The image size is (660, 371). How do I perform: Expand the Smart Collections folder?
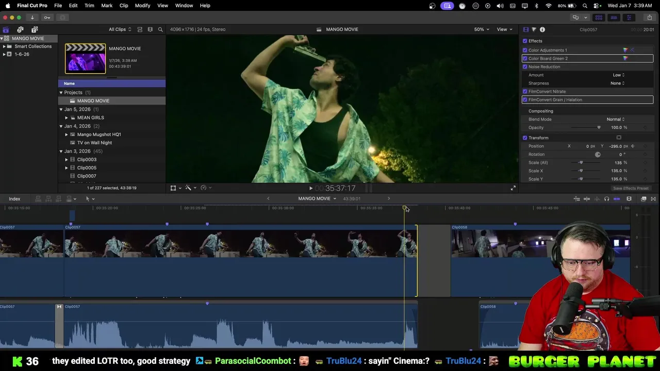pos(4,46)
